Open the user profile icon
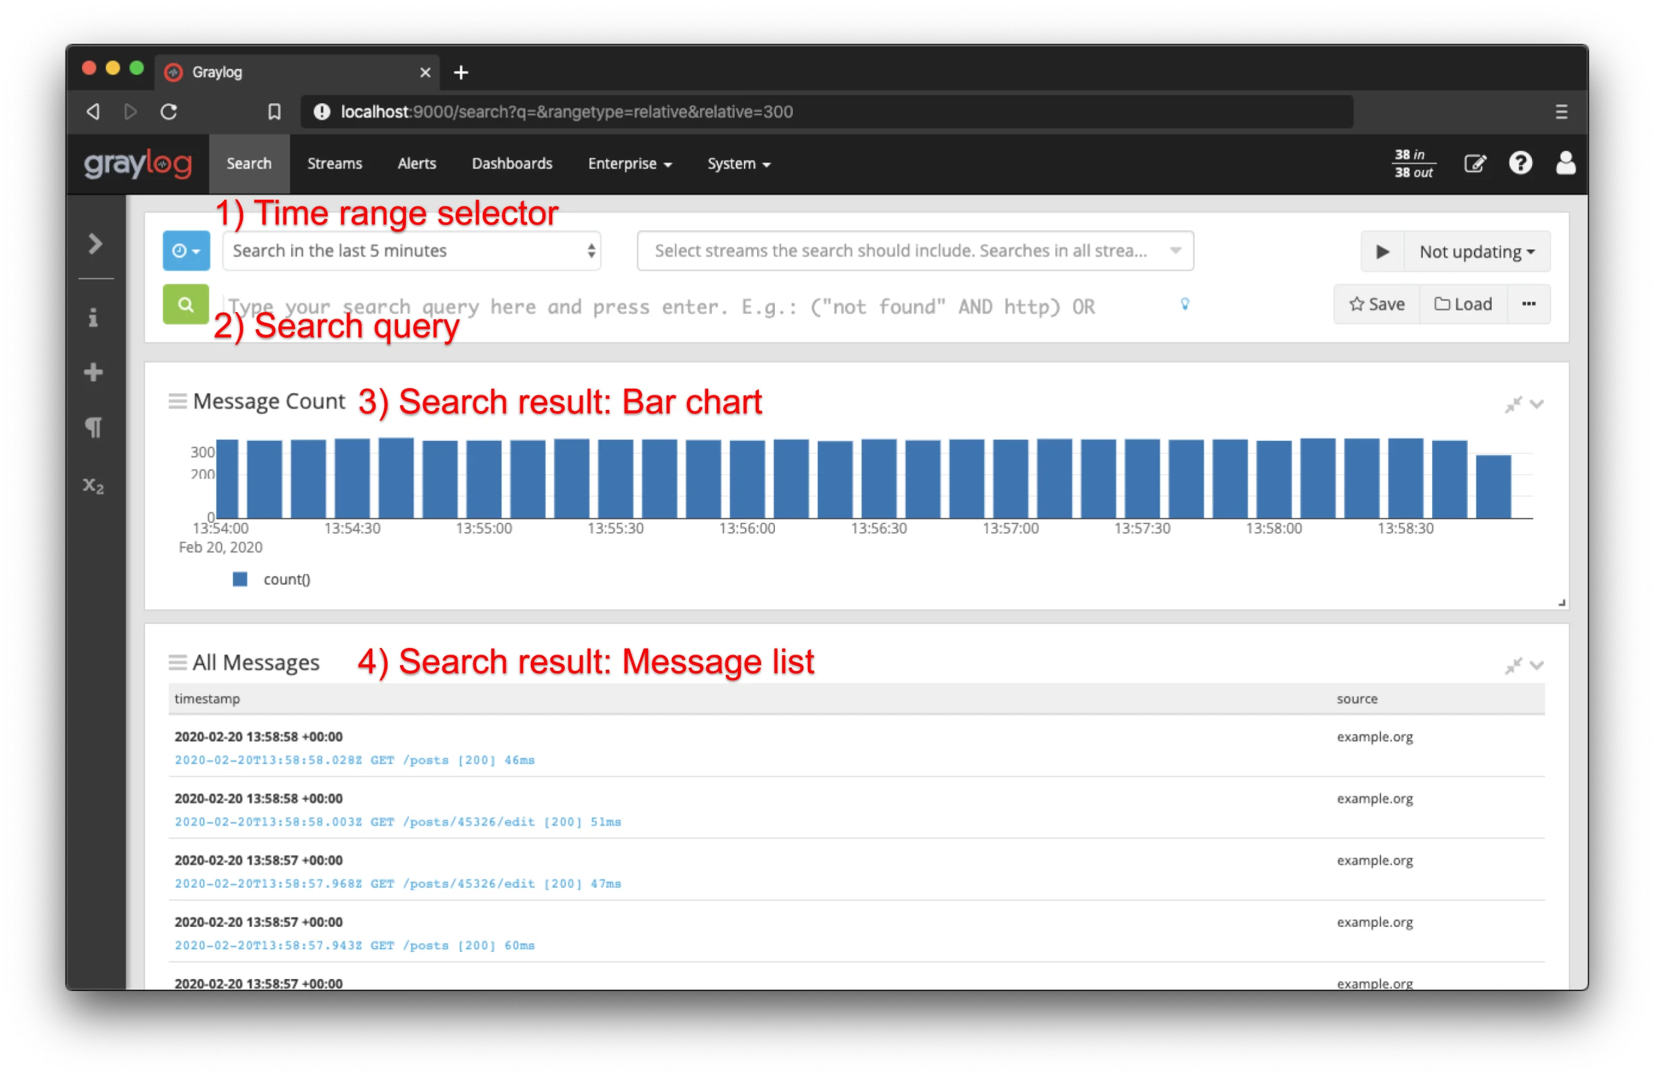1653x1077 pixels. [x=1566, y=163]
